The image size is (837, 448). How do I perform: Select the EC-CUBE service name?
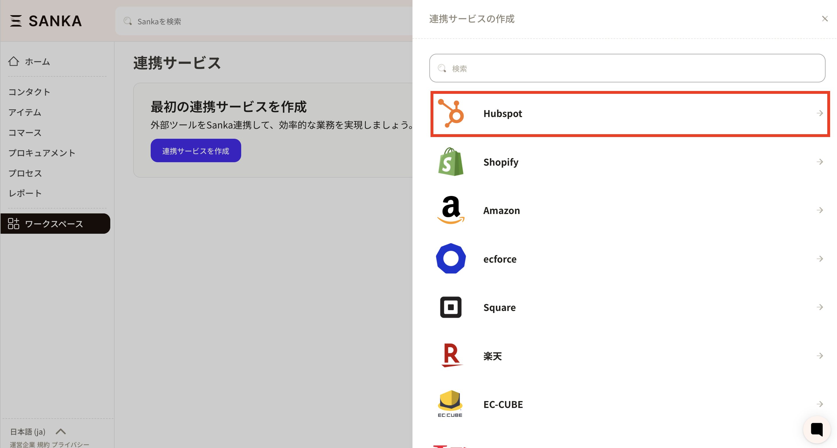503,404
